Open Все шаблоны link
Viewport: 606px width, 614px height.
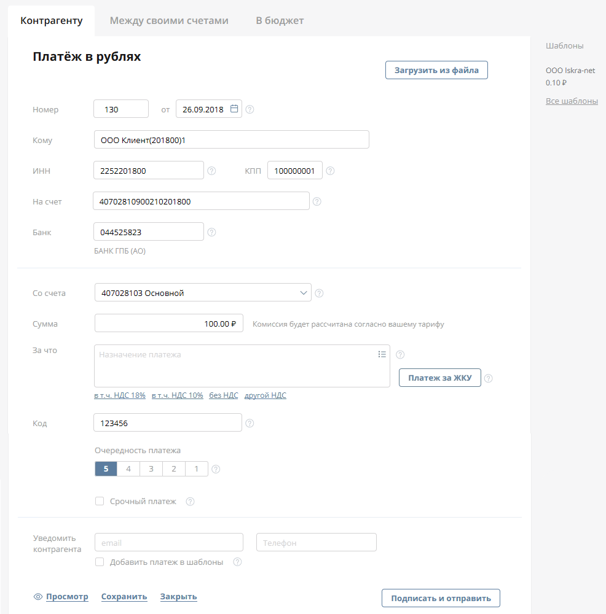[x=572, y=101]
